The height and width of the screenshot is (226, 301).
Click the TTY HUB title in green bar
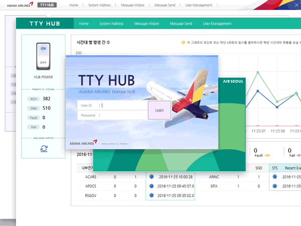click(x=45, y=24)
